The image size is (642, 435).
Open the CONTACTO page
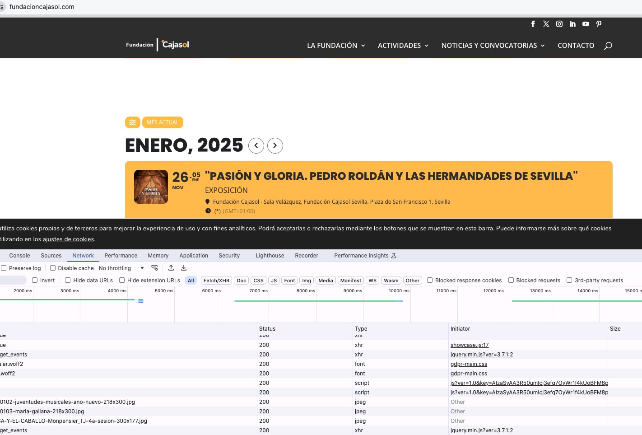coord(576,46)
